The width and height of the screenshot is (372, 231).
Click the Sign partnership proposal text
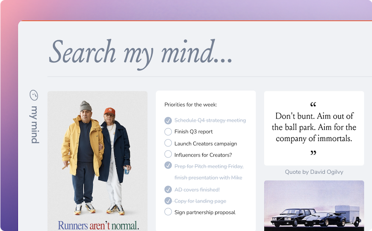[205, 212]
